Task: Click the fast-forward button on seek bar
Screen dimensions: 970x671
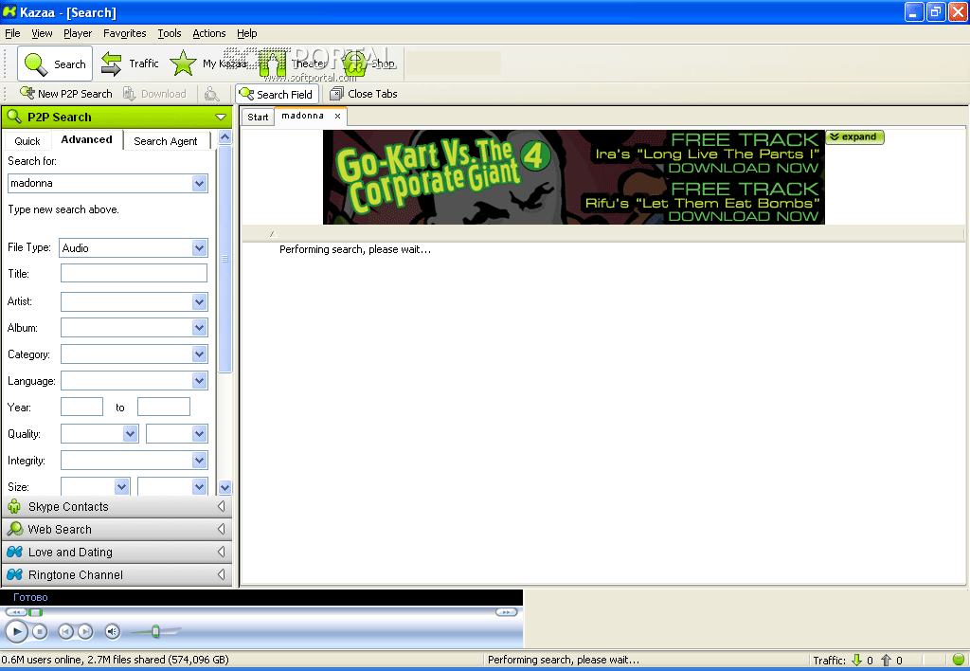Action: (506, 612)
